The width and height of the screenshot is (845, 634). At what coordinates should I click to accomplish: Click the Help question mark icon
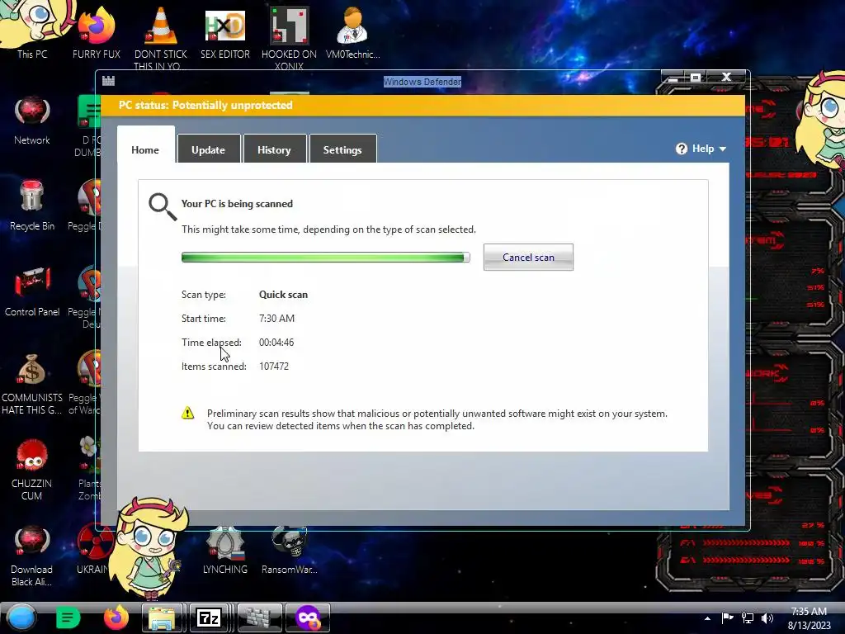click(x=682, y=149)
